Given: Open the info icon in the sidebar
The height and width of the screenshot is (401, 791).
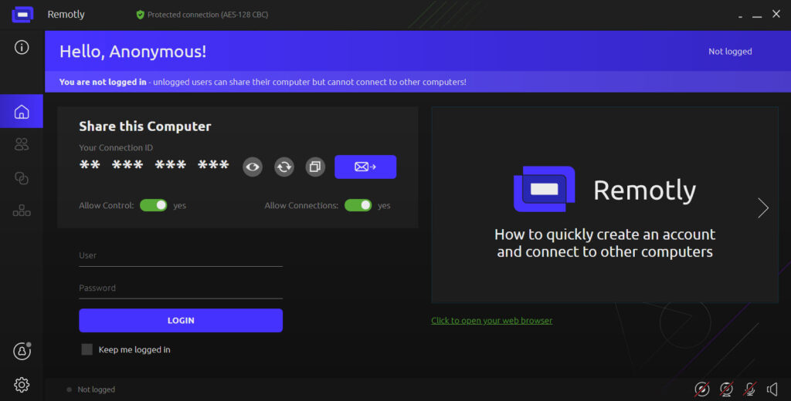Looking at the screenshot, I should [22, 47].
